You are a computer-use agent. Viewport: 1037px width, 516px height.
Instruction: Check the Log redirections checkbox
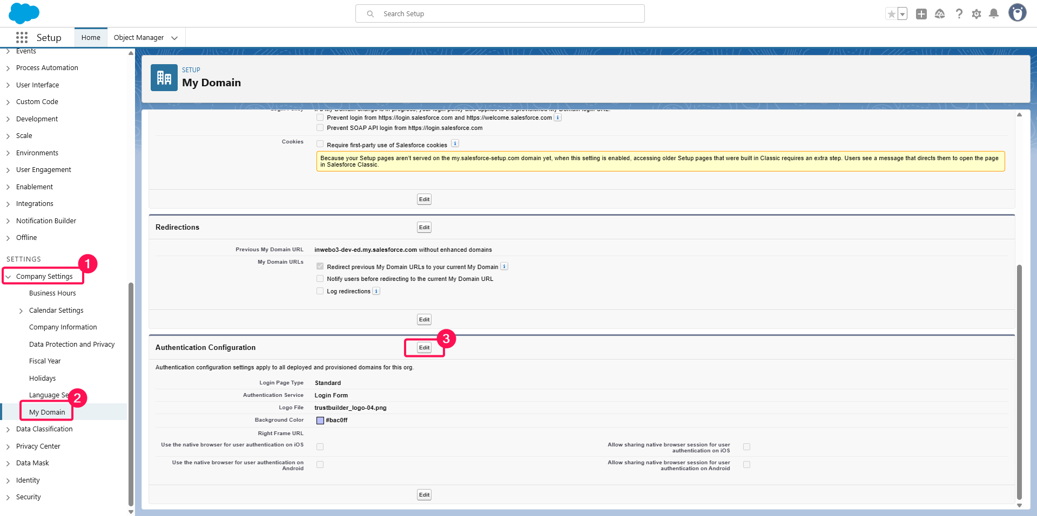(x=320, y=291)
